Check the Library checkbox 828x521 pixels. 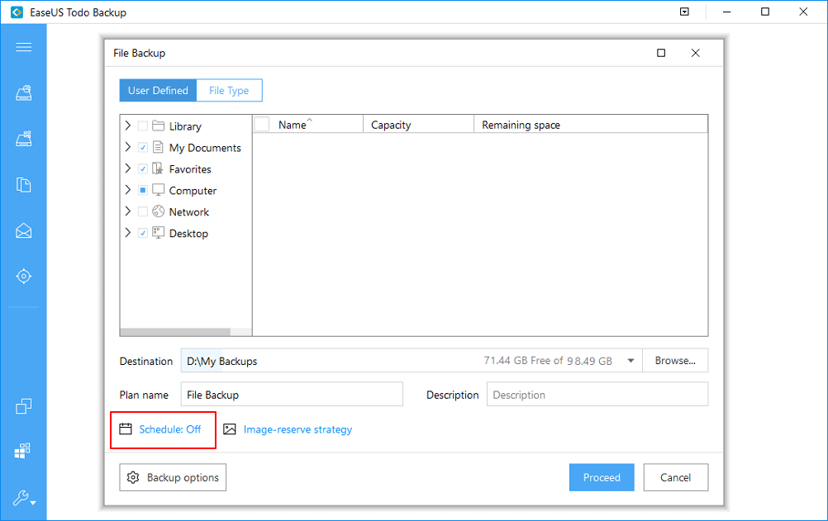pyautogui.click(x=143, y=126)
